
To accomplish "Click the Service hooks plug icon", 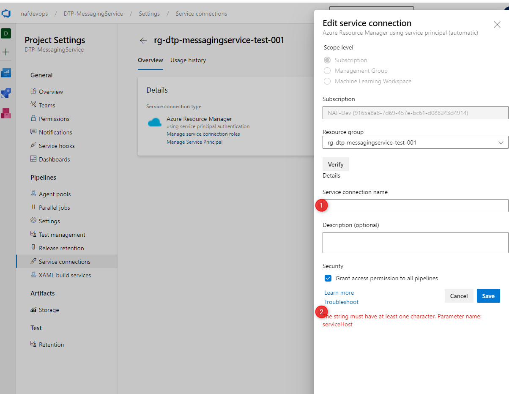I will click(33, 145).
